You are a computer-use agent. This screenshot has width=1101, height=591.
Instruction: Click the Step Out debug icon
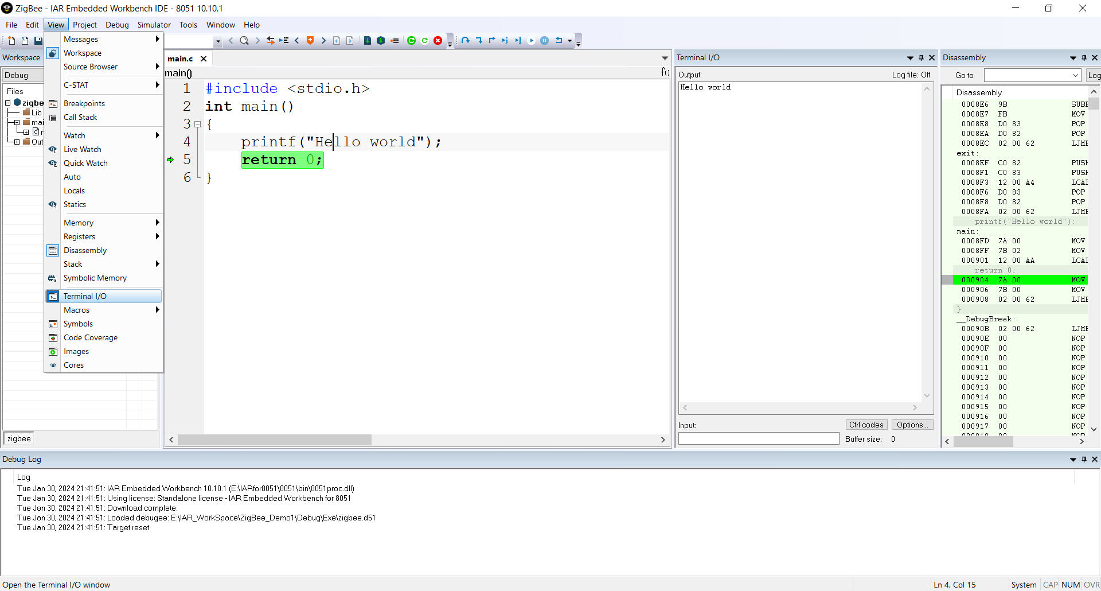pos(492,40)
